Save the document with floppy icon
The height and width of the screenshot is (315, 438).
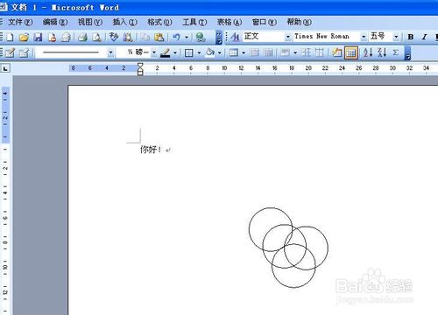point(38,37)
